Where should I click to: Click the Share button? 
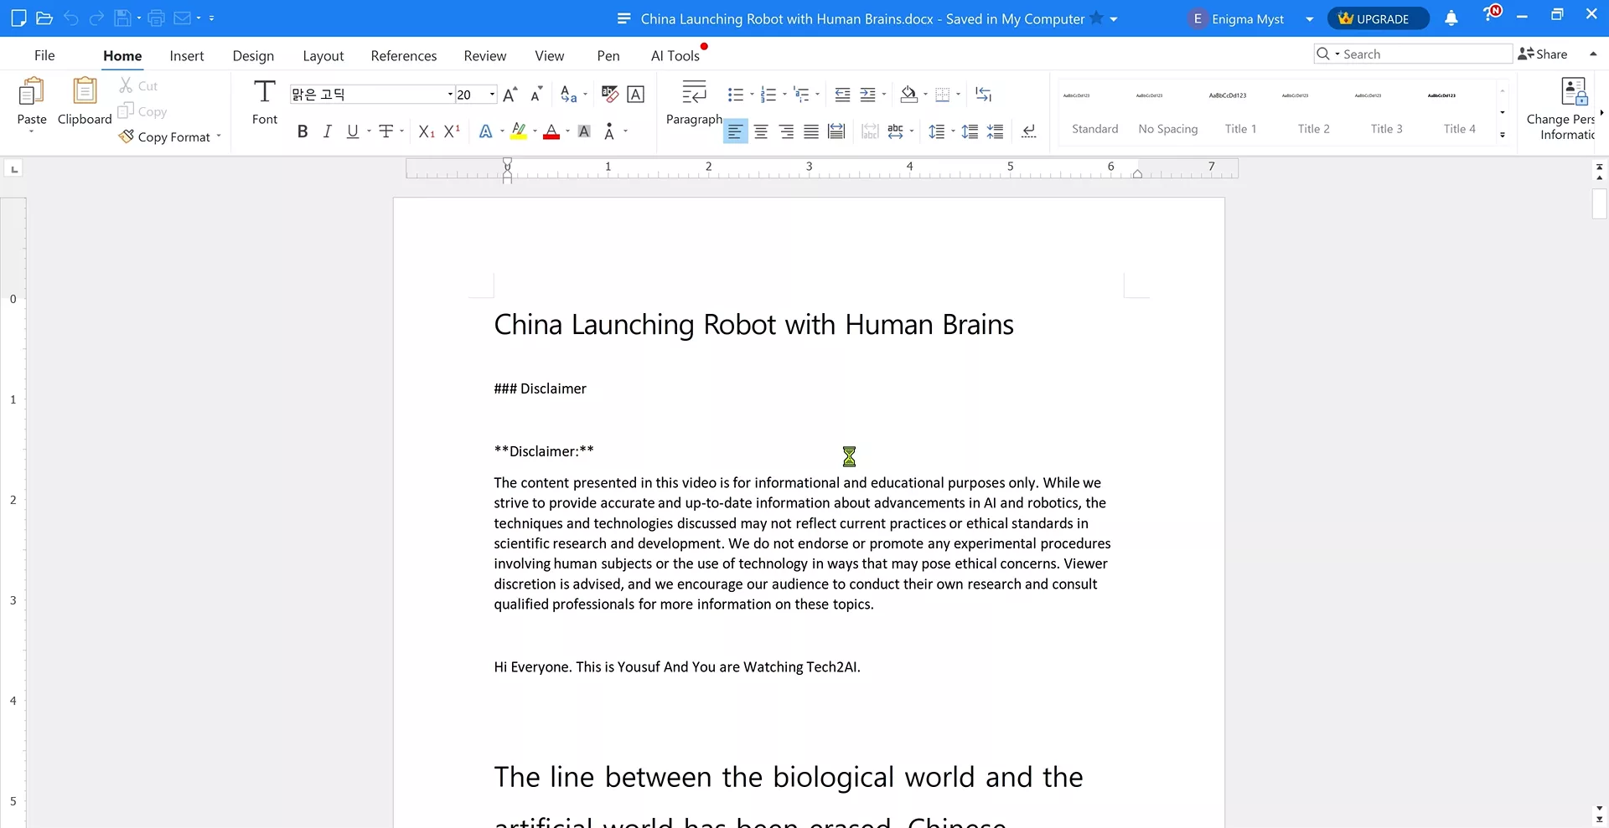point(1543,54)
